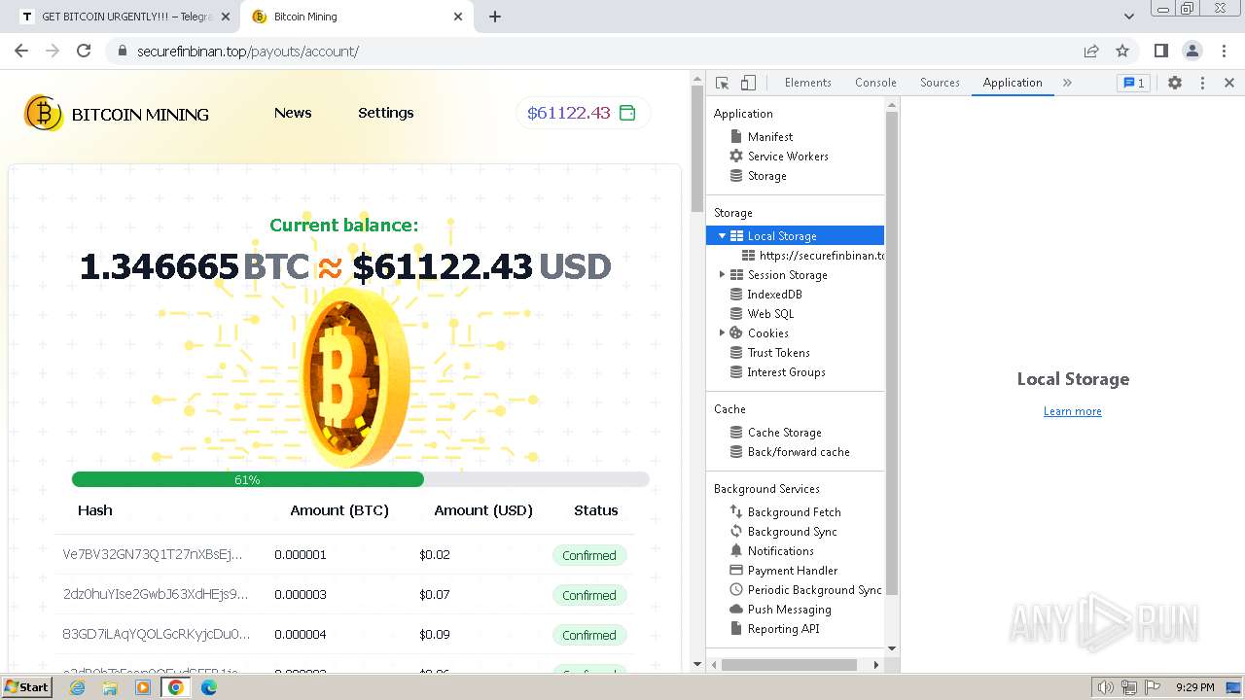Open Cache Storage item

click(x=784, y=433)
